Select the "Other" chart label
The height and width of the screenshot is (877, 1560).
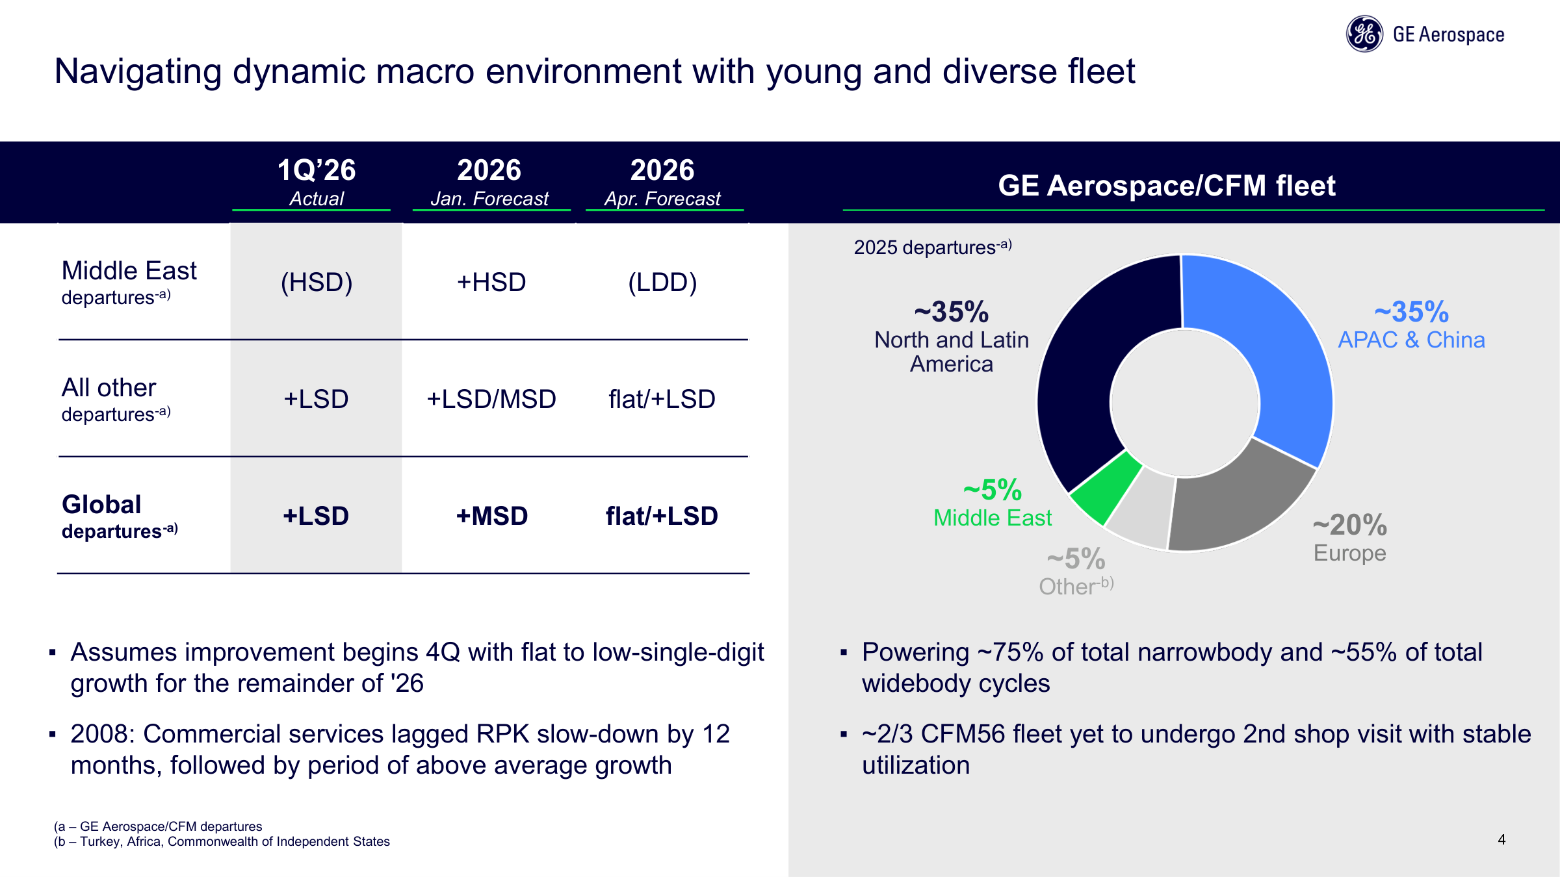coord(1076,586)
